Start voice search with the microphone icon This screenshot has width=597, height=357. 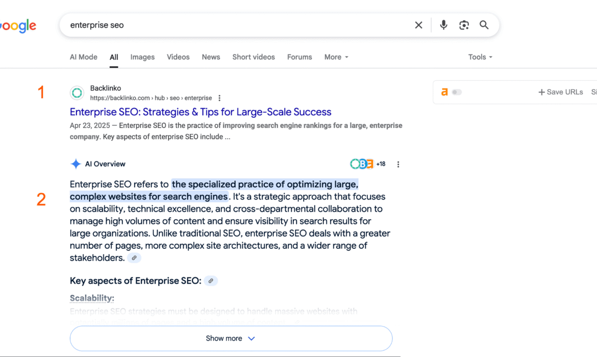[443, 25]
